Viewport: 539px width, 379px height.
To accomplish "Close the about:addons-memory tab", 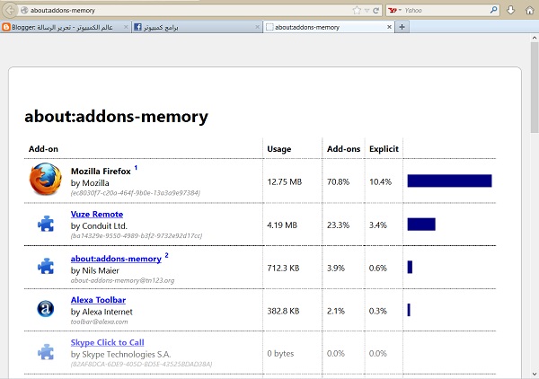I will click(389, 27).
